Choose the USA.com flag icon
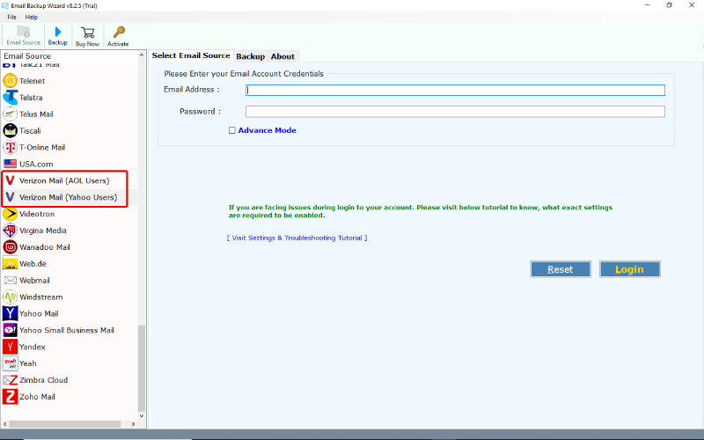This screenshot has height=440, width=704. (x=10, y=164)
